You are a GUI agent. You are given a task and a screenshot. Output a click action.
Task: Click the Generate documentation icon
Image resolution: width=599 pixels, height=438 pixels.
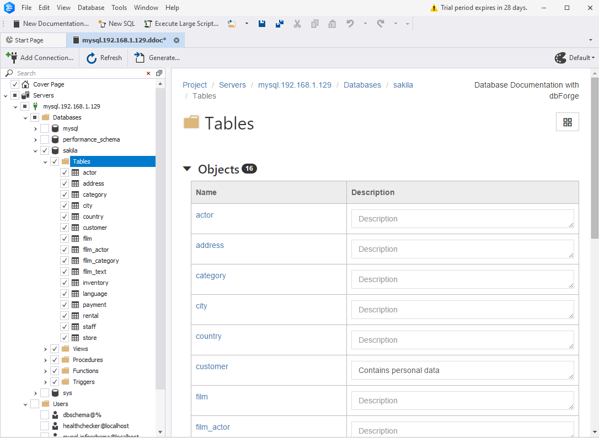click(140, 58)
